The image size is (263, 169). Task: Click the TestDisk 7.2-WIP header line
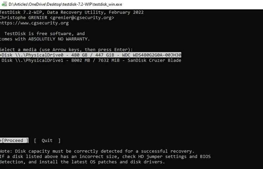(x=72, y=12)
